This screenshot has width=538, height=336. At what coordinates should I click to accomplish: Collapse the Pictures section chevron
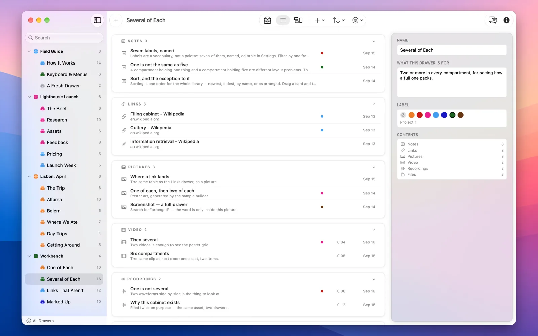click(374, 167)
